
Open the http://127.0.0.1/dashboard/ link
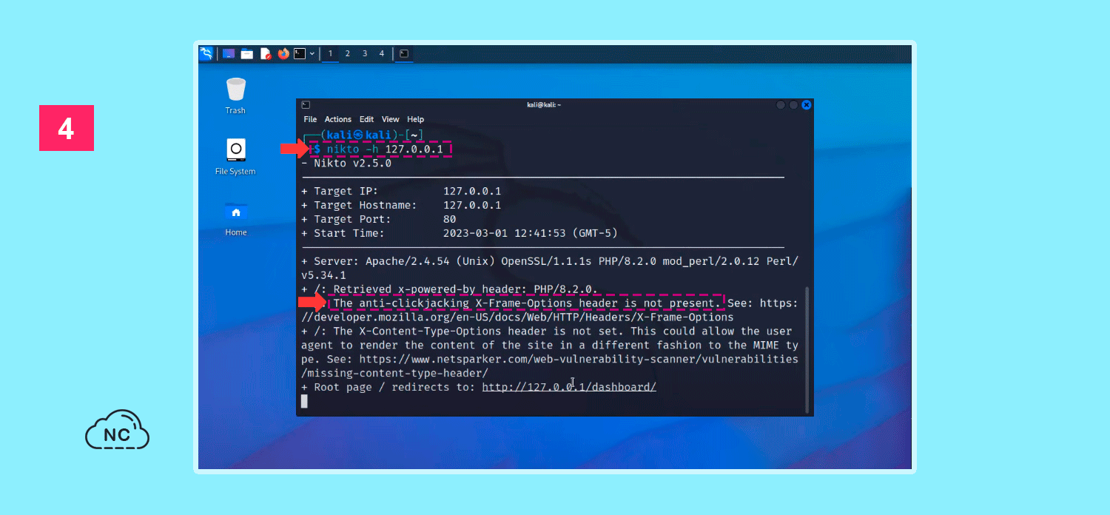click(569, 387)
